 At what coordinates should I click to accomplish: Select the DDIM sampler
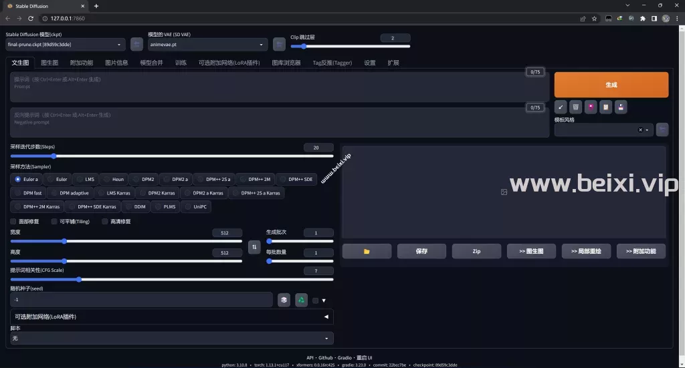135,206
